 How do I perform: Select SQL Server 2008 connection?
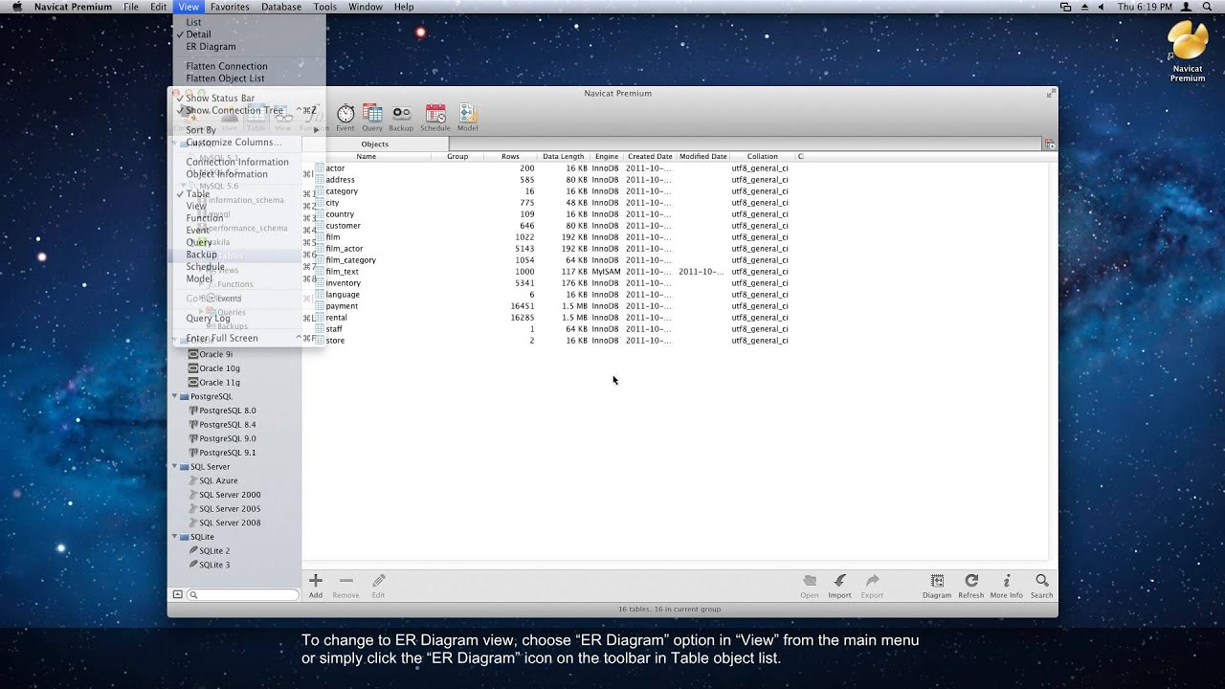[230, 522]
